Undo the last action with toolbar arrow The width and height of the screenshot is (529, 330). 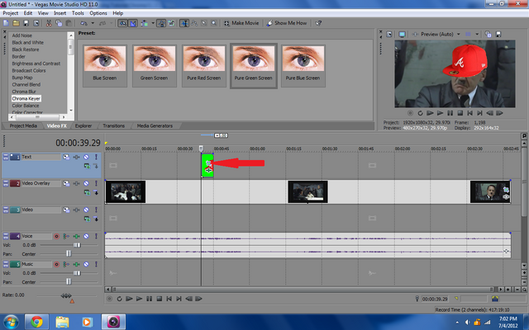(83, 23)
